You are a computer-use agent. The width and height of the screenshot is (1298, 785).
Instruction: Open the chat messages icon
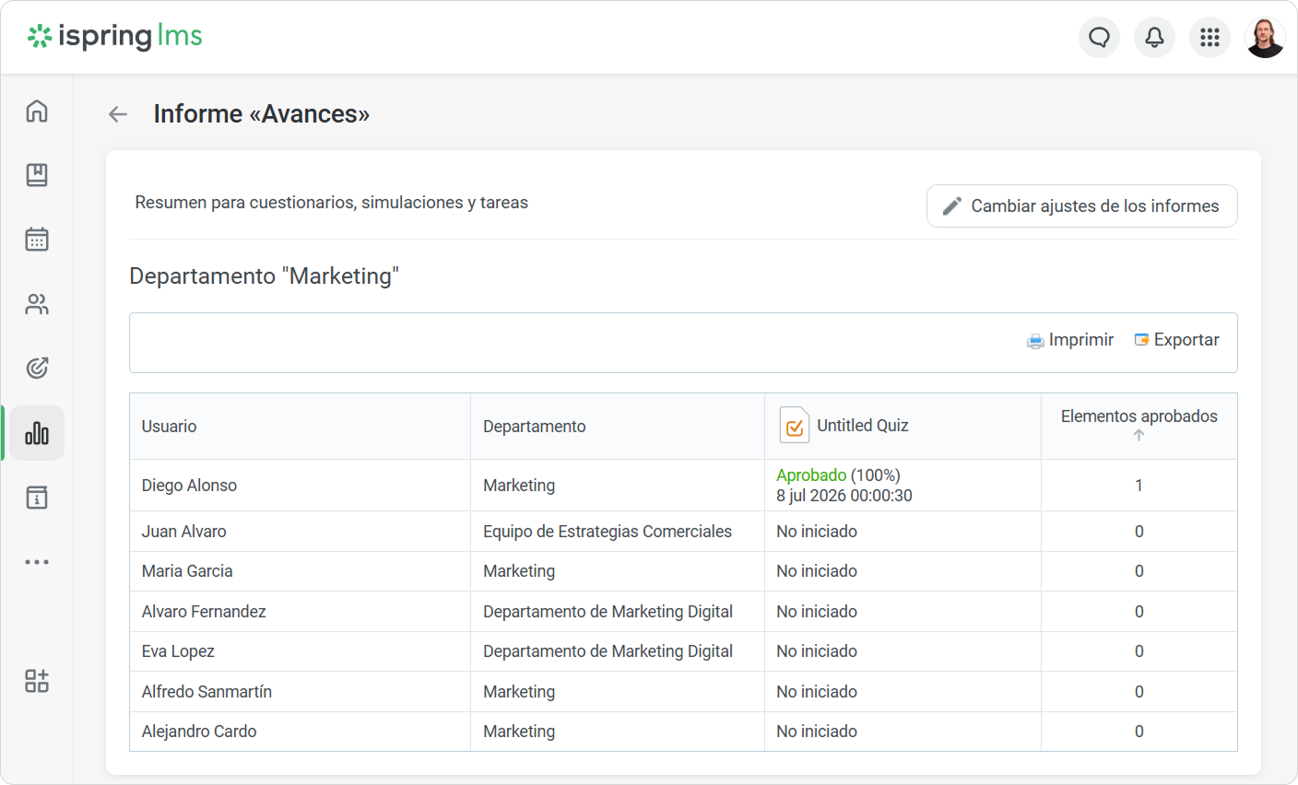click(x=1099, y=37)
